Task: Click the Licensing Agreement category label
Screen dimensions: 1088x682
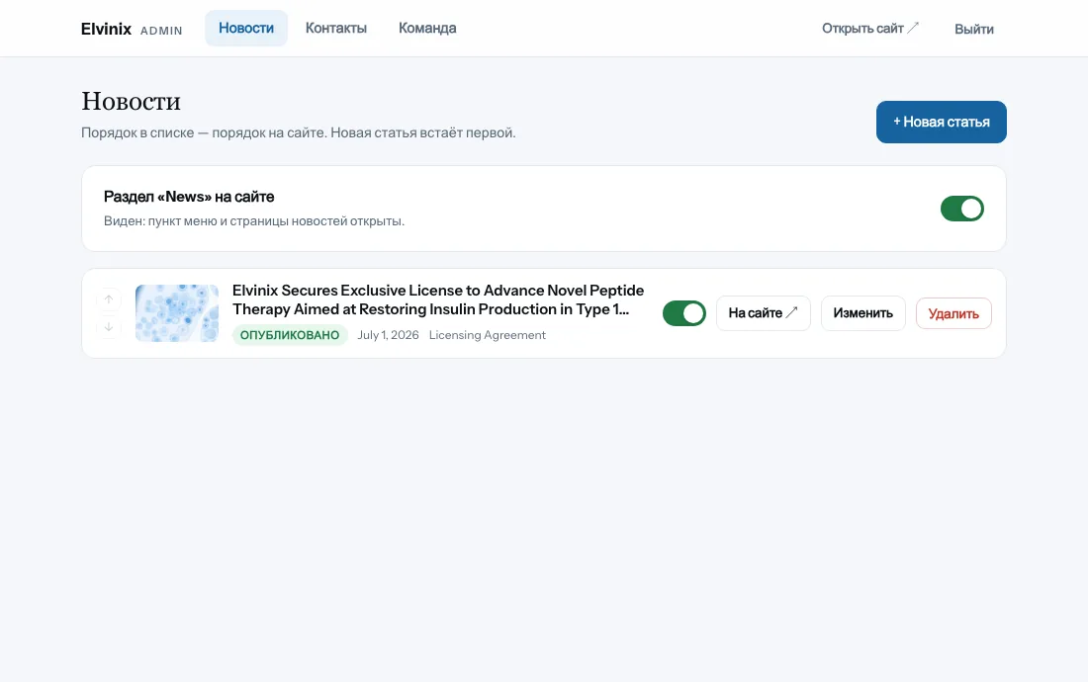Action: pyautogui.click(x=487, y=335)
